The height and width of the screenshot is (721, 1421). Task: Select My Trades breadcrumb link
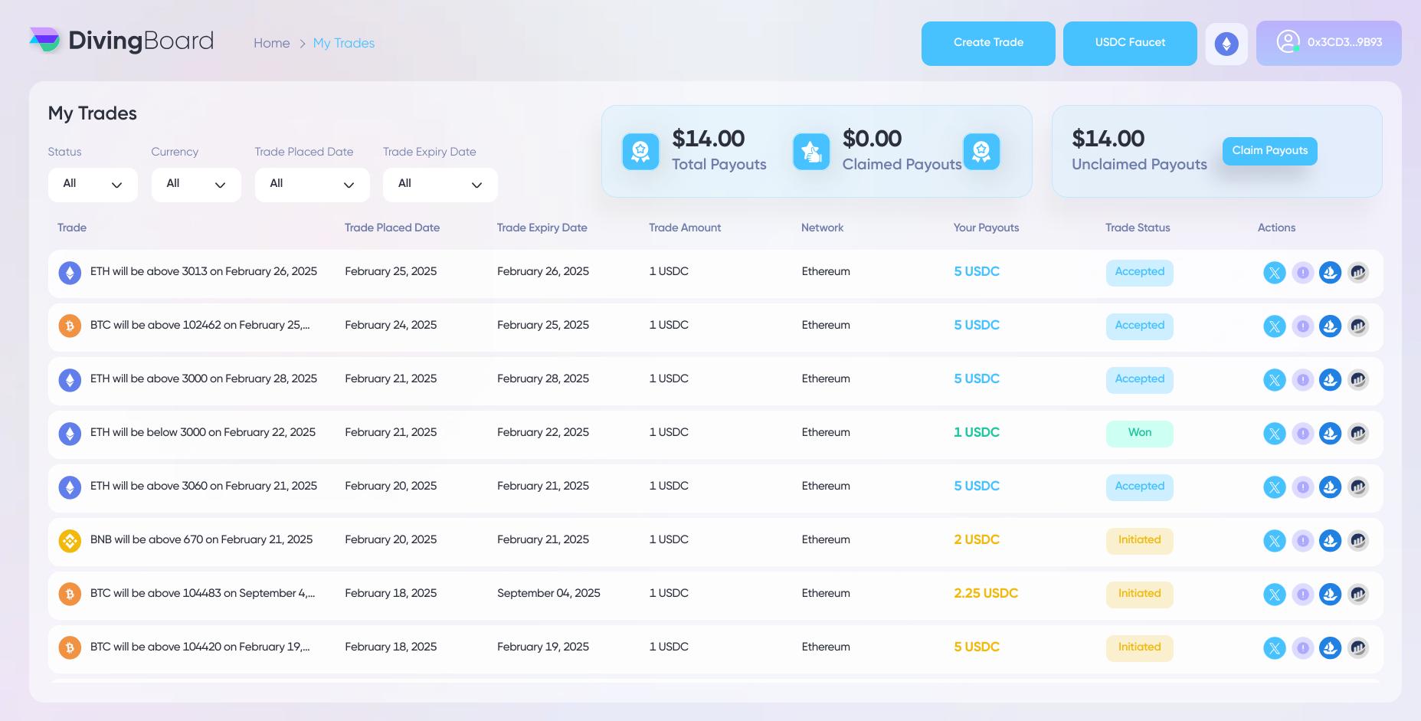(344, 44)
